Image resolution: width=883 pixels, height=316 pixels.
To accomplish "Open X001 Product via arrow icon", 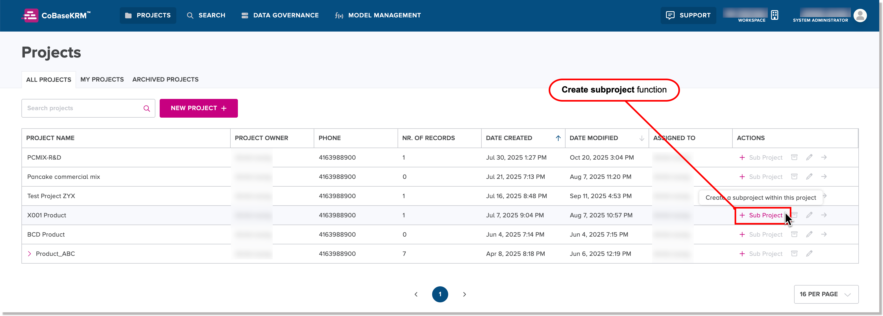I will [x=824, y=215].
